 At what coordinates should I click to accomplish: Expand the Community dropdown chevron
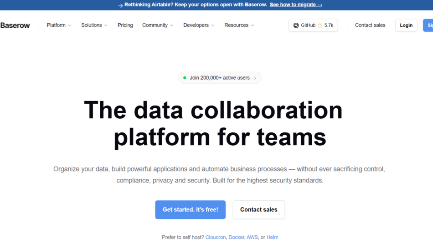tap(172, 25)
